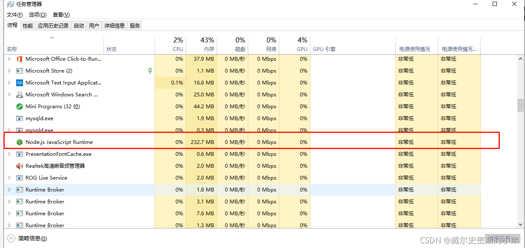Click the Realtek audio manager speaker icon
This screenshot has width=525, height=248.
[19, 166]
